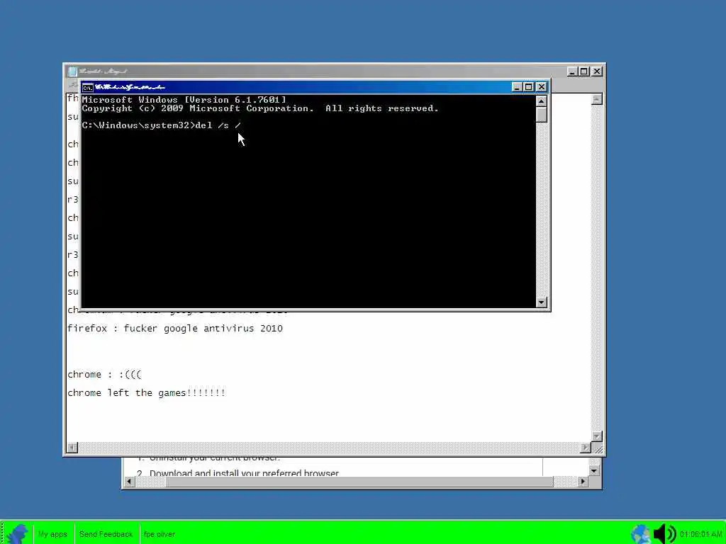Click 'Microsoft Windows [Version 6.1.7601]' text
Screen dimensions: 726x544
point(184,99)
